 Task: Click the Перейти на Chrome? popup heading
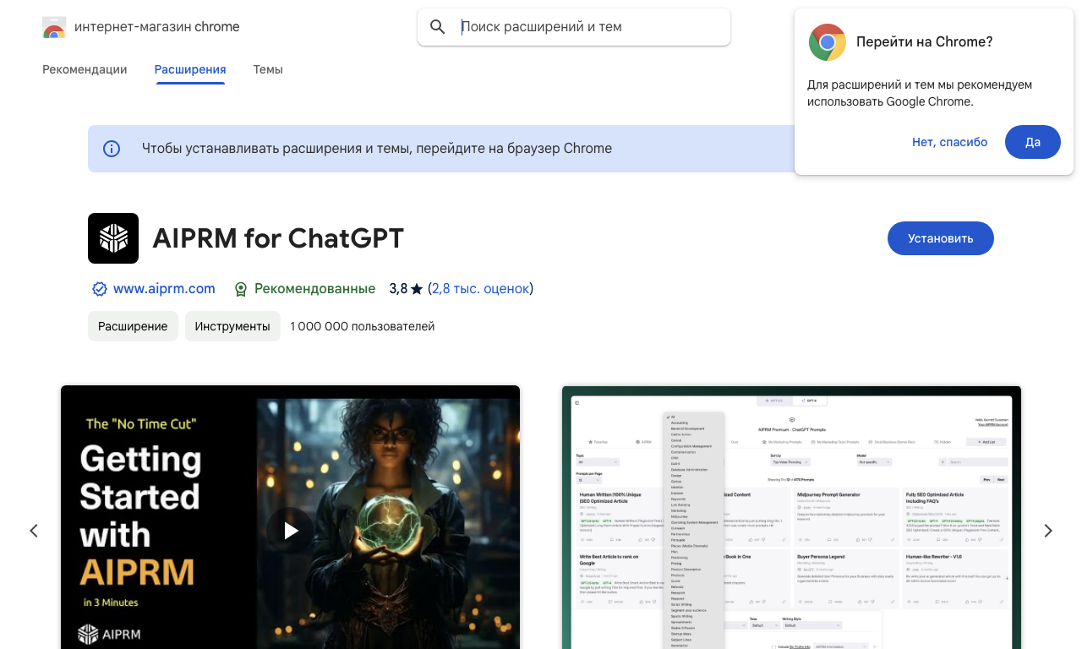click(x=925, y=42)
